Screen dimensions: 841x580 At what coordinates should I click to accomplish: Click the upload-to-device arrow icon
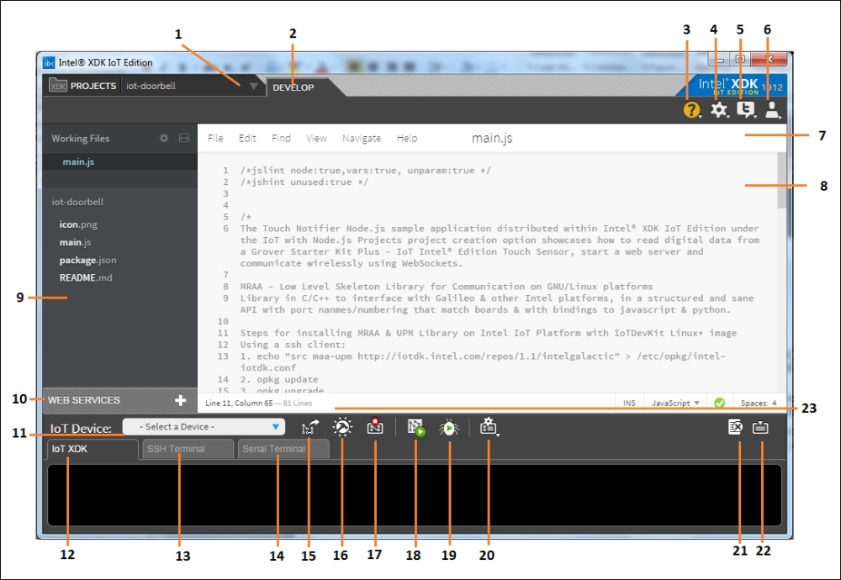coord(310,427)
